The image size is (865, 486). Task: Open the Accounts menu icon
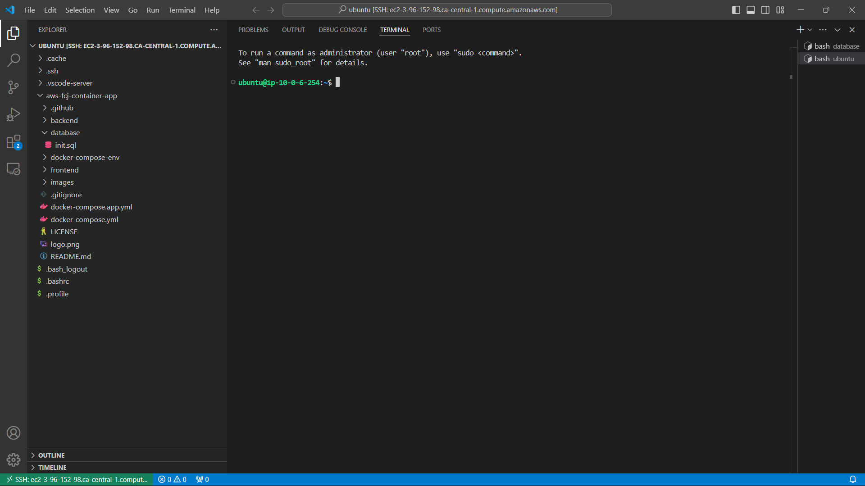[14, 433]
